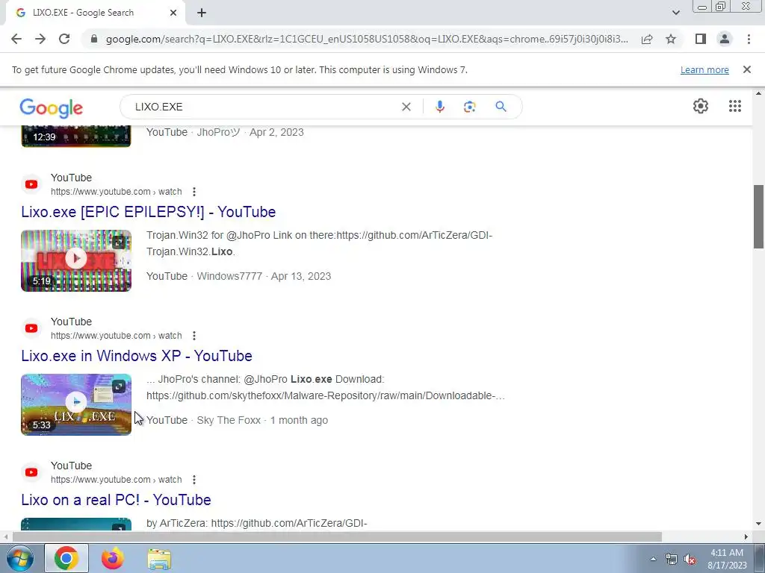Go forward using the browser forward arrow
The height and width of the screenshot is (573, 765).
click(x=40, y=39)
